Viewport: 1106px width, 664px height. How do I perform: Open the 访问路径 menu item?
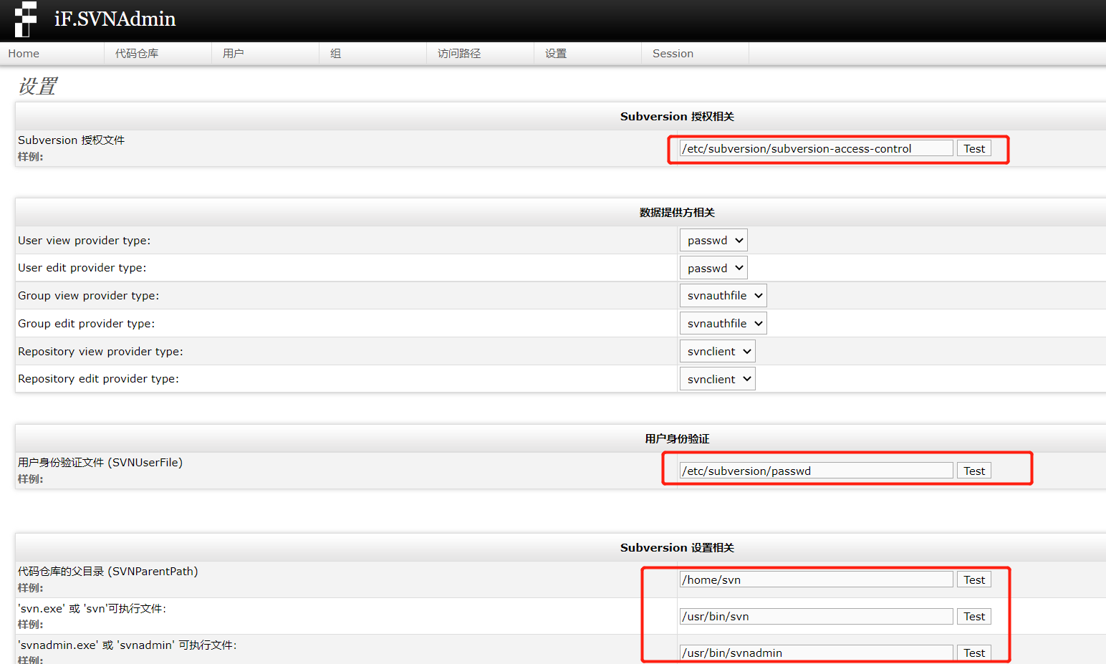coord(459,54)
